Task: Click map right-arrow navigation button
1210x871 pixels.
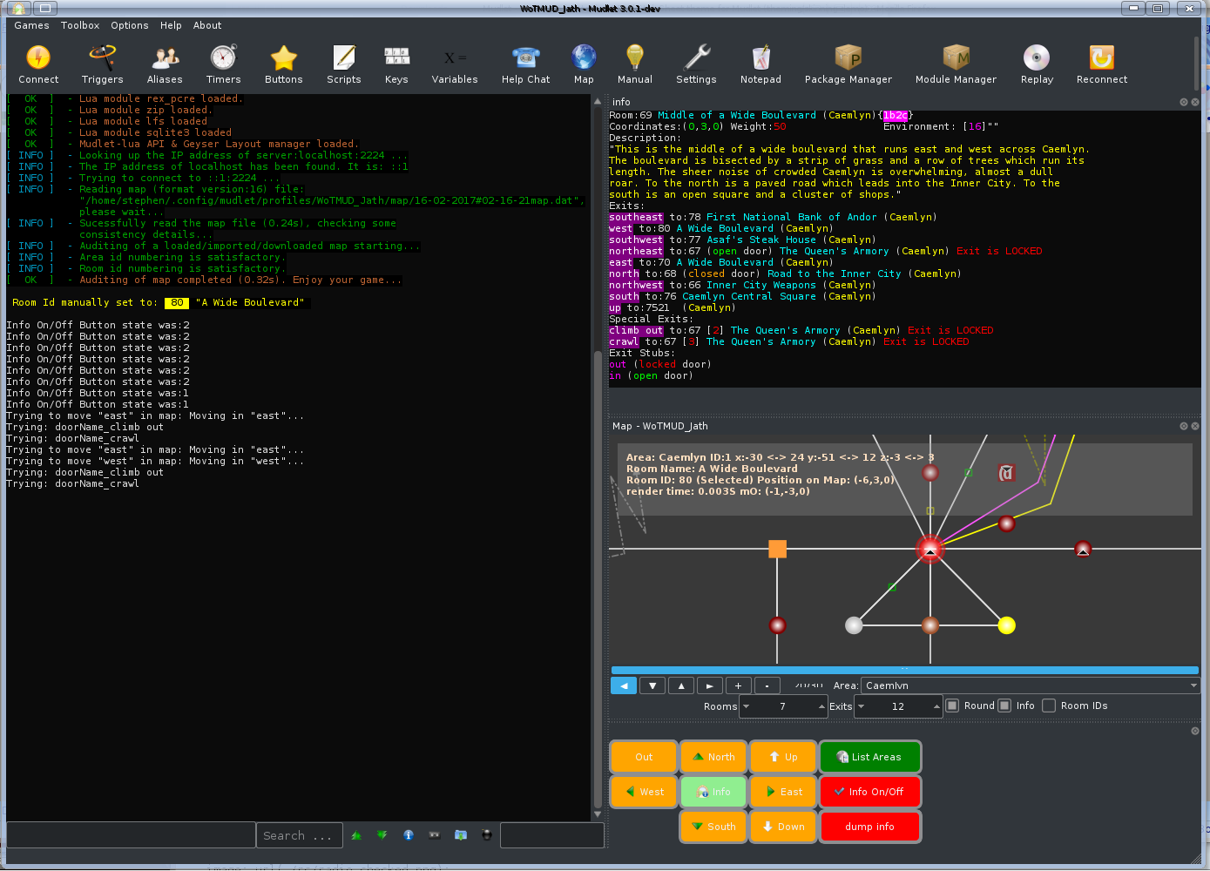Action: pyautogui.click(x=710, y=685)
